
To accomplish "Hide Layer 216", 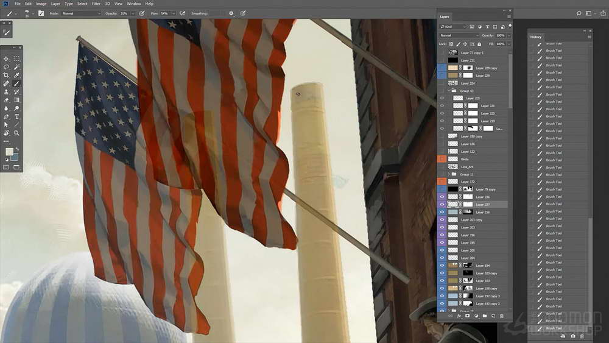I will click(442, 212).
